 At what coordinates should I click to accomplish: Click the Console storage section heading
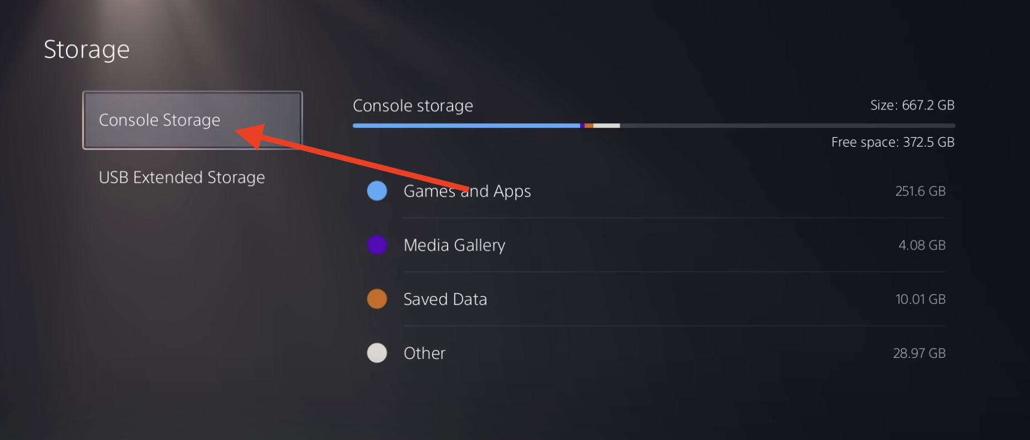click(413, 105)
